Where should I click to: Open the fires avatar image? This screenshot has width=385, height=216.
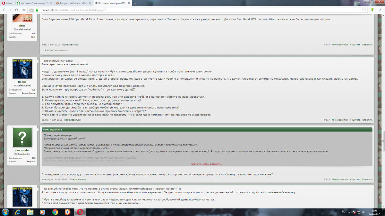click(22, 18)
